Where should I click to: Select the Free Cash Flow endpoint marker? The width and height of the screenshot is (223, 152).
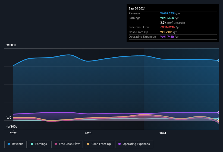[218, 122]
